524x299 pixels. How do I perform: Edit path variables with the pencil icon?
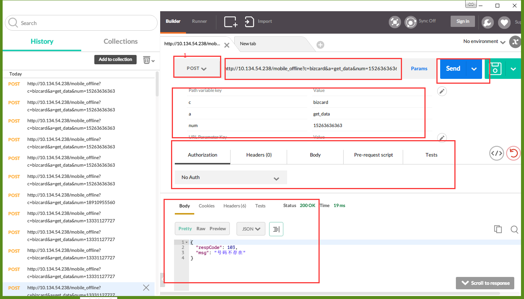pos(442,91)
